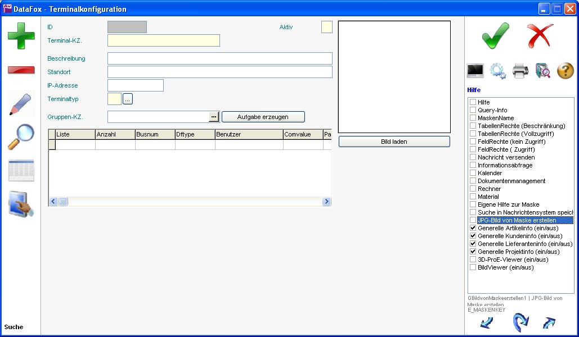Open help via the question mark icon
Image resolution: width=579 pixels, height=337 pixels.
pos(565,71)
